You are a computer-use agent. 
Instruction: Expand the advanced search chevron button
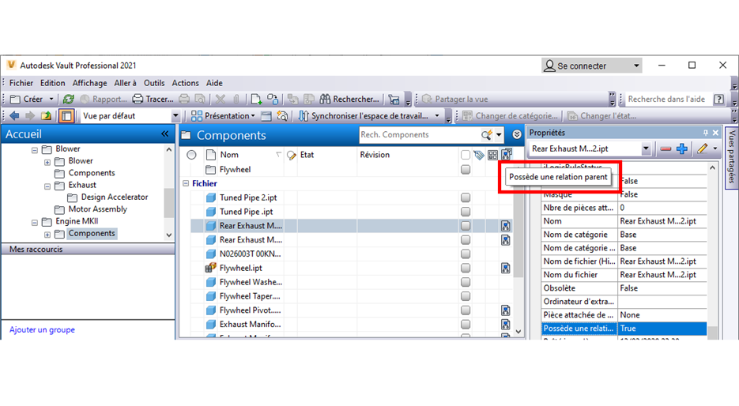click(517, 135)
